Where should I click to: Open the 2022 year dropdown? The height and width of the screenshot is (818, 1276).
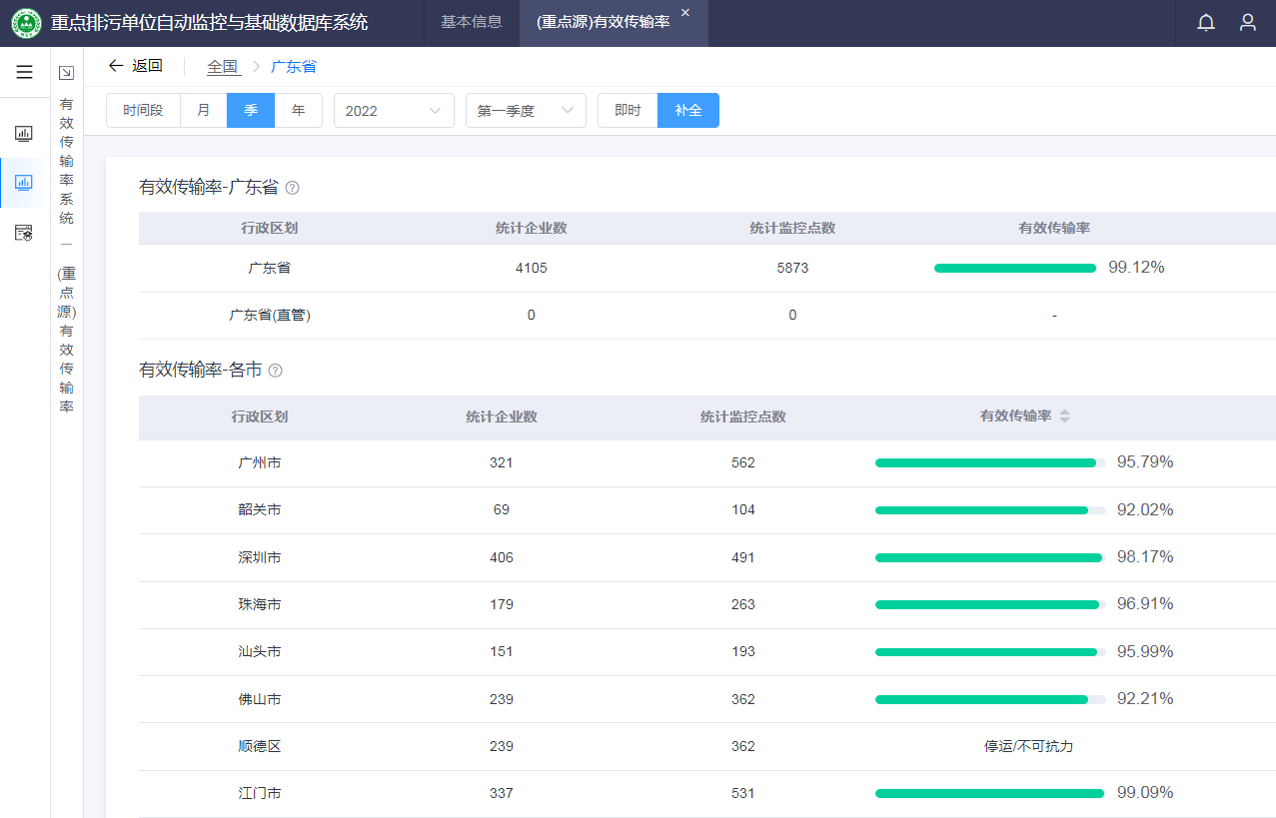coord(394,110)
